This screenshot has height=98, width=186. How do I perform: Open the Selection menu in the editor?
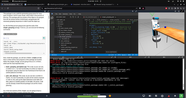(65, 14)
